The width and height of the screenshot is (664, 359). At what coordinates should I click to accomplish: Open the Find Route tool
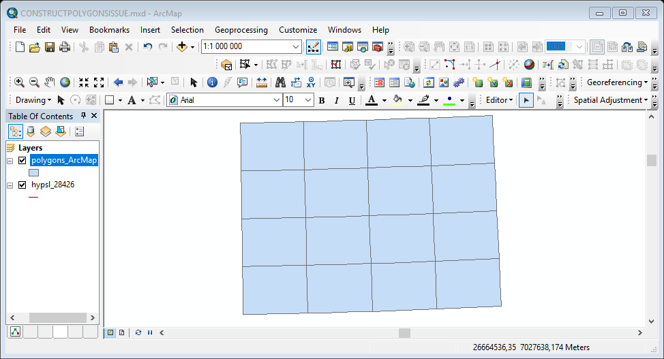click(x=296, y=82)
